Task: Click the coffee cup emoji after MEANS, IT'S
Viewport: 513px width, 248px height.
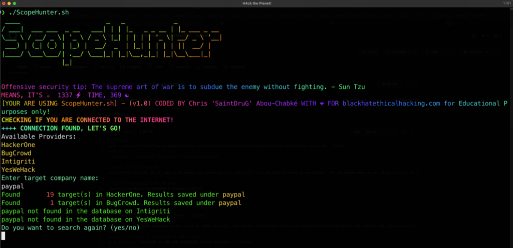Action: [x=48, y=95]
